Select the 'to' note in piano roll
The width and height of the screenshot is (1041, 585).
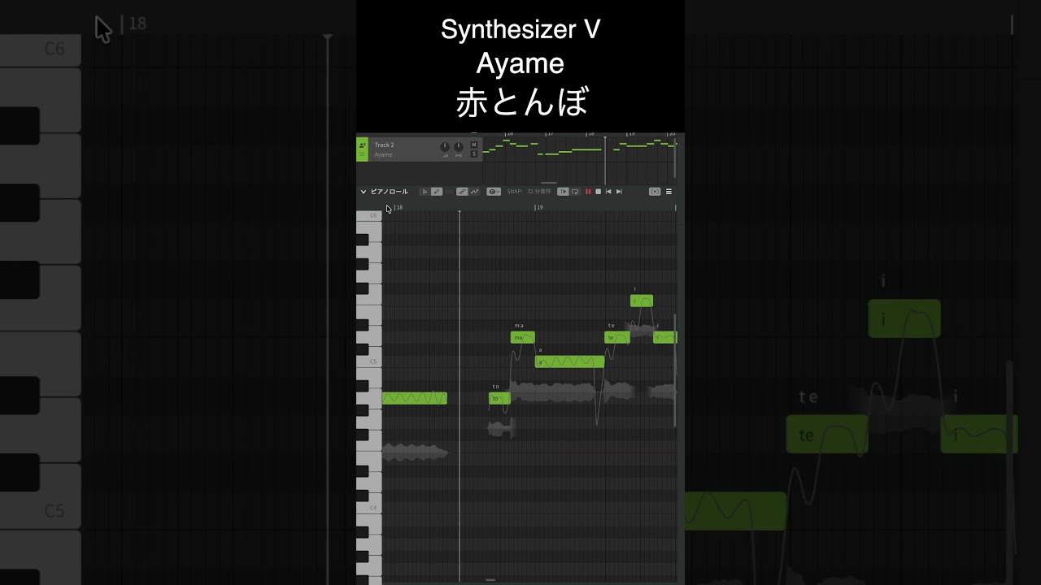point(499,398)
